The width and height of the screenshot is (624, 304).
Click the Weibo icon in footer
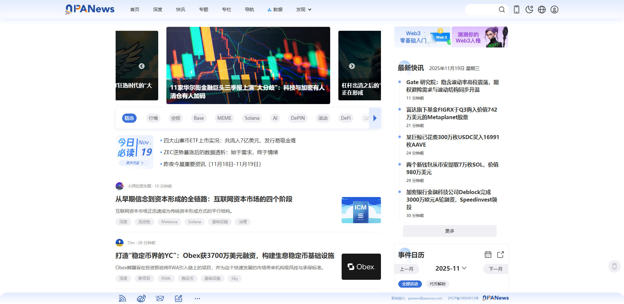141,298
